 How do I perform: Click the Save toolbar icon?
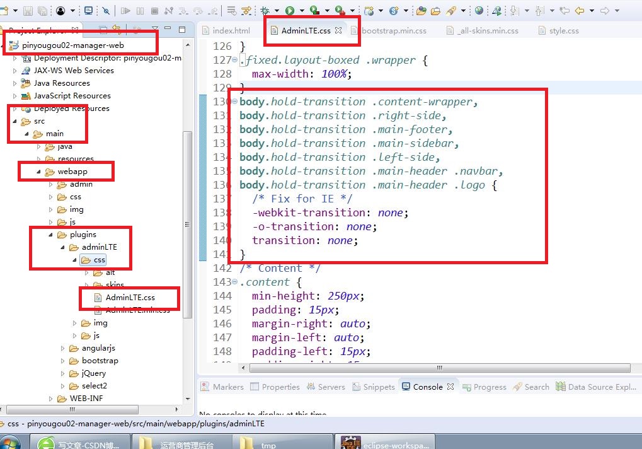(x=28, y=11)
